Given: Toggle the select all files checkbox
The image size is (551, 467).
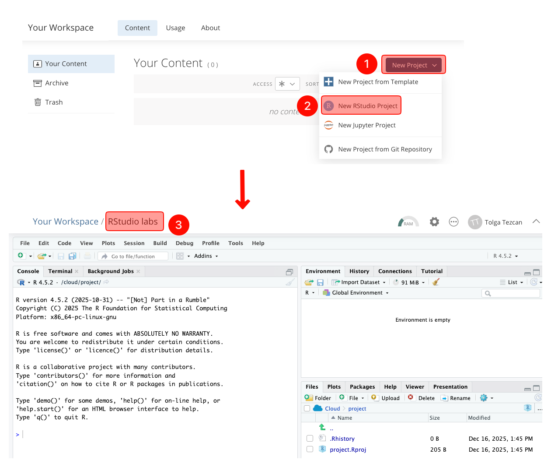Looking at the screenshot, I should pos(307,408).
